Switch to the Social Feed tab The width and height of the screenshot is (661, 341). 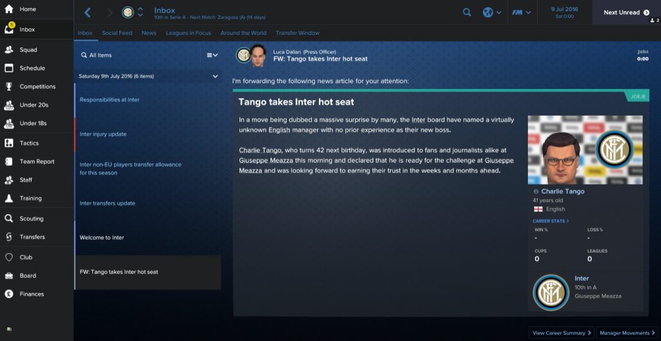(117, 33)
